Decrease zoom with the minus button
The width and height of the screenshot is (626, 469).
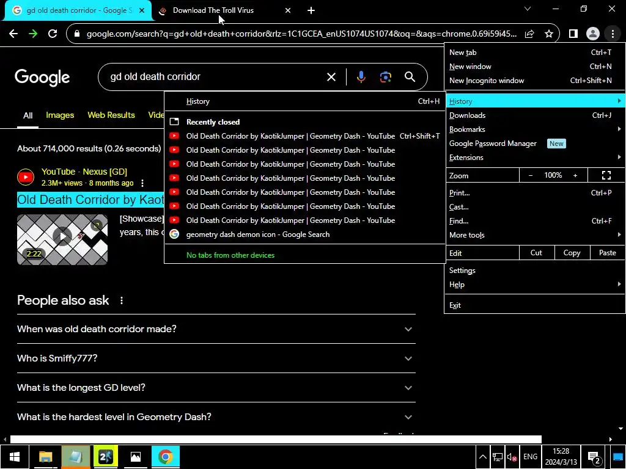tap(531, 175)
